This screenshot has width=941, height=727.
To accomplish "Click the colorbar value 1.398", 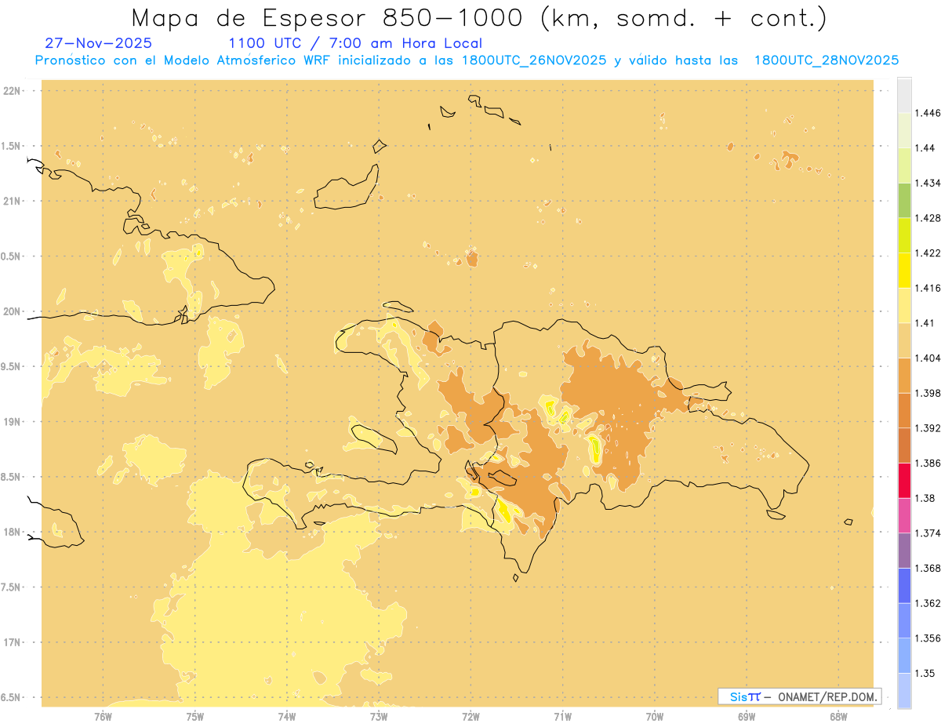I will (x=927, y=393).
